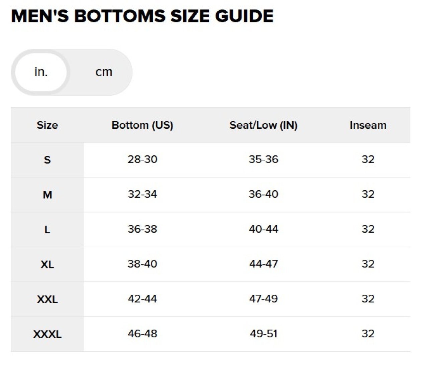
Task: Select the XL size row label
Action: 47,264
